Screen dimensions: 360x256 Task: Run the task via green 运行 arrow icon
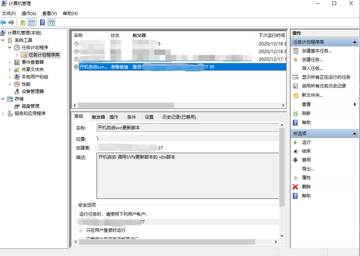coord(296,142)
